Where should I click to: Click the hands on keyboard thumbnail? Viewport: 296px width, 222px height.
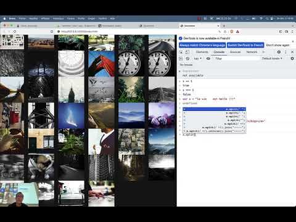click(x=101, y=193)
